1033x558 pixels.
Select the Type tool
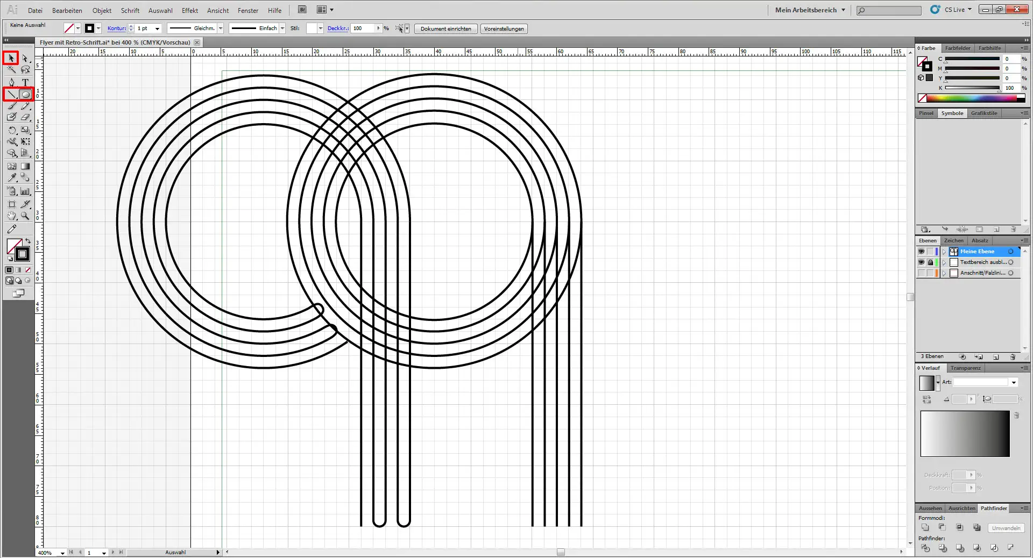click(x=25, y=82)
